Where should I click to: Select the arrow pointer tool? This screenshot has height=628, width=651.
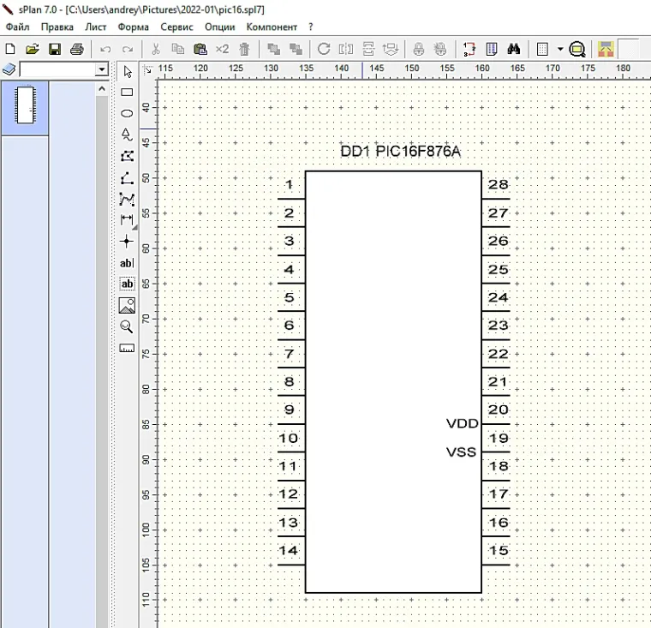click(127, 71)
